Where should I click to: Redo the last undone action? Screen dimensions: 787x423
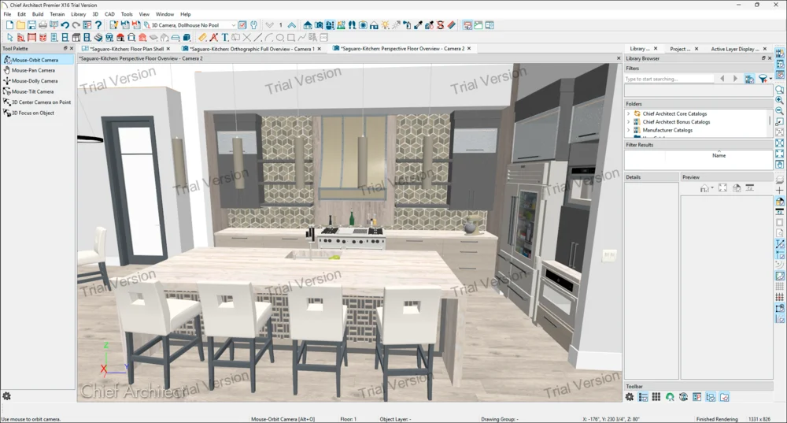tap(76, 25)
